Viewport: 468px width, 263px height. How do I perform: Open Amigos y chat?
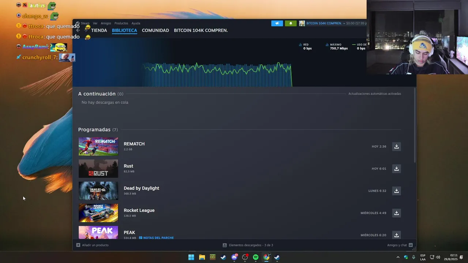[400, 245]
